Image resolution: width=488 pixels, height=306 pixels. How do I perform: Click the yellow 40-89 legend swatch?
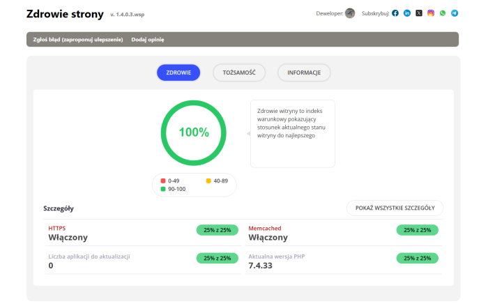pos(208,181)
